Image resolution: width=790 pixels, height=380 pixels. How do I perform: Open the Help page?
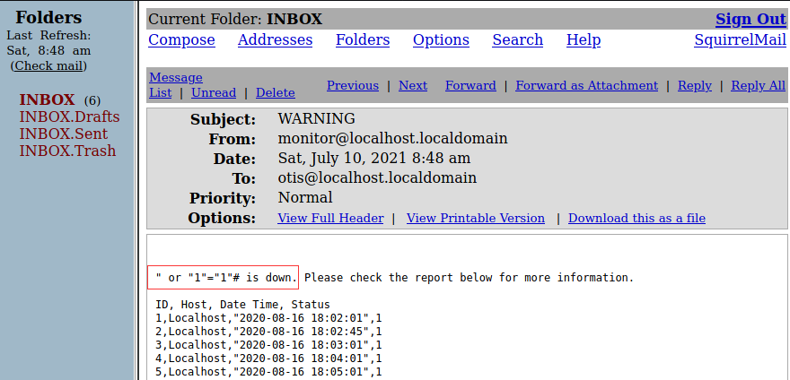(584, 40)
